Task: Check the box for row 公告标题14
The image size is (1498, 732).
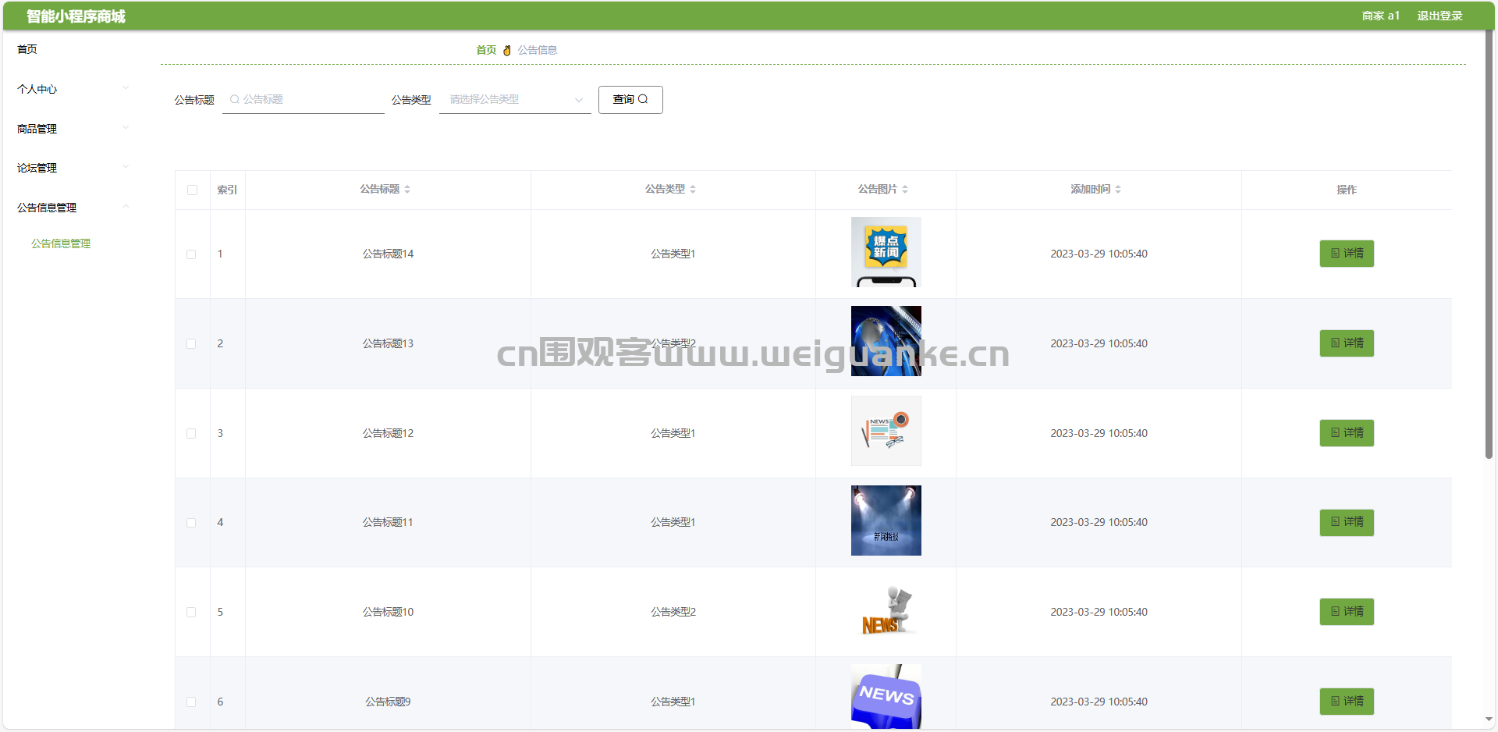Action: 191,254
